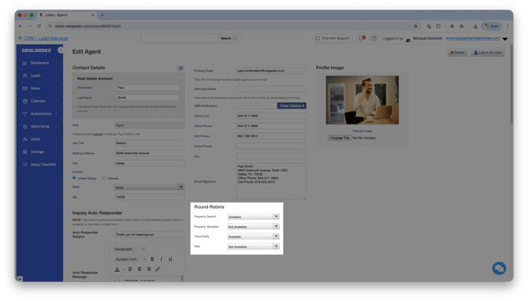This screenshot has height=301, width=528.
Task: Click the Auto Responder Subject field
Action: (x=149, y=235)
